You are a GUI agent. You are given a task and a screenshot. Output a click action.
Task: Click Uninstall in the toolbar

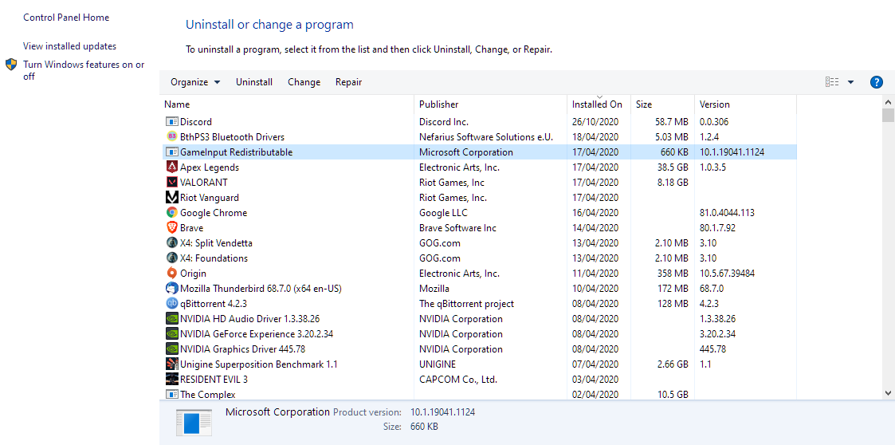coord(254,82)
